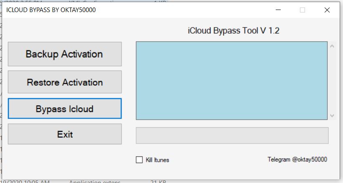The image size is (343, 183).
Task: Click the Backup Activation button
Action: tap(65, 54)
